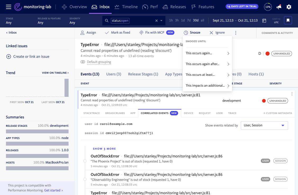The height and width of the screenshot is (195, 298).
Task: Click the search magnifier icon
Action: pyautogui.click(x=107, y=21)
